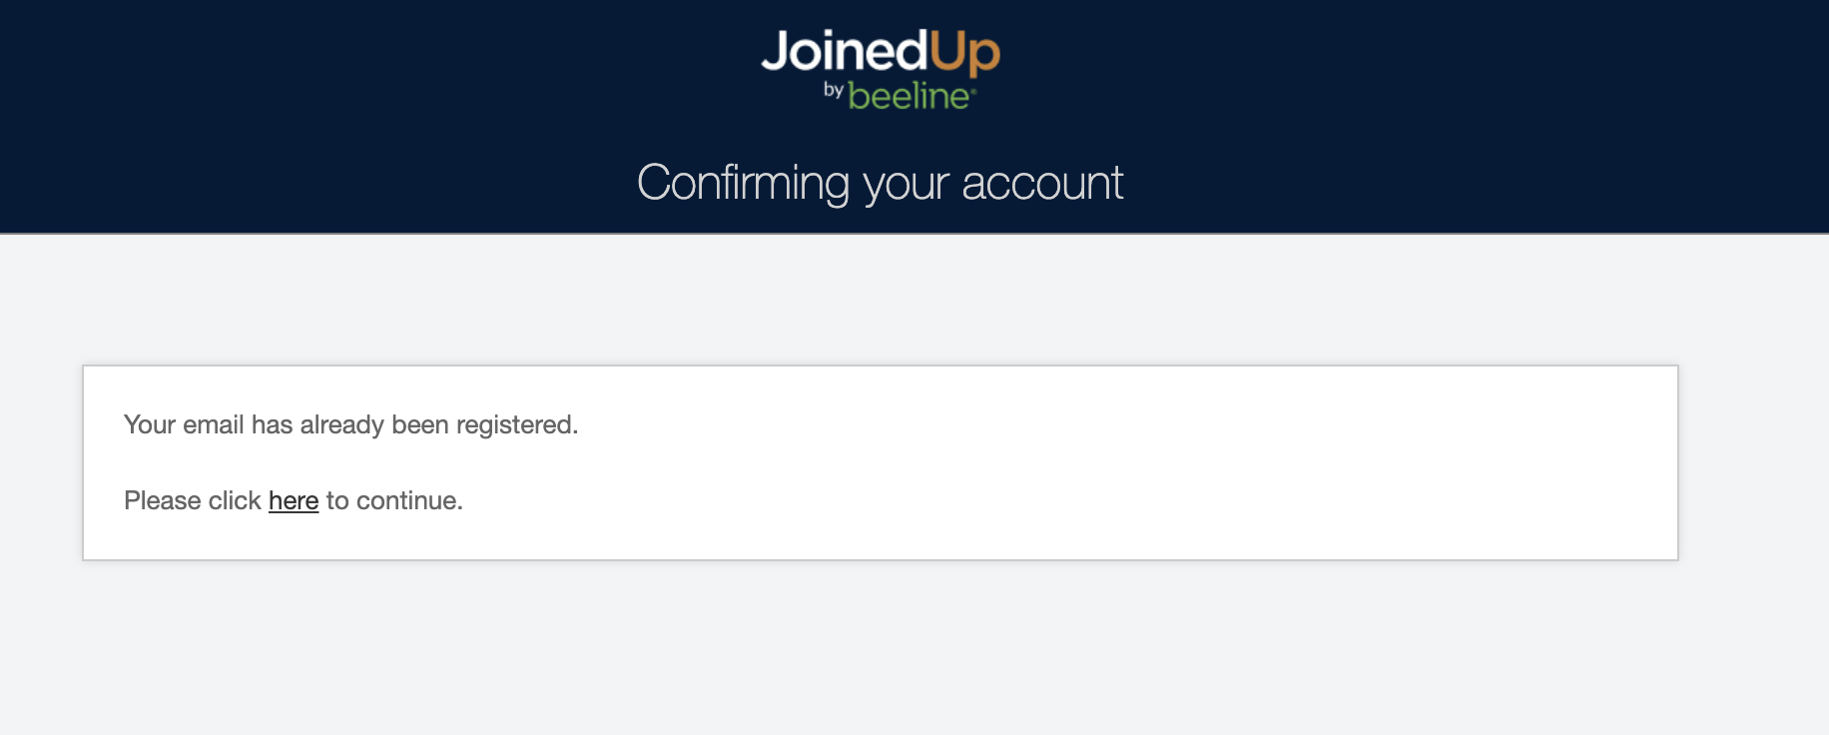
Task: Click the word "Confirming" in the page title
Action: pos(743,183)
